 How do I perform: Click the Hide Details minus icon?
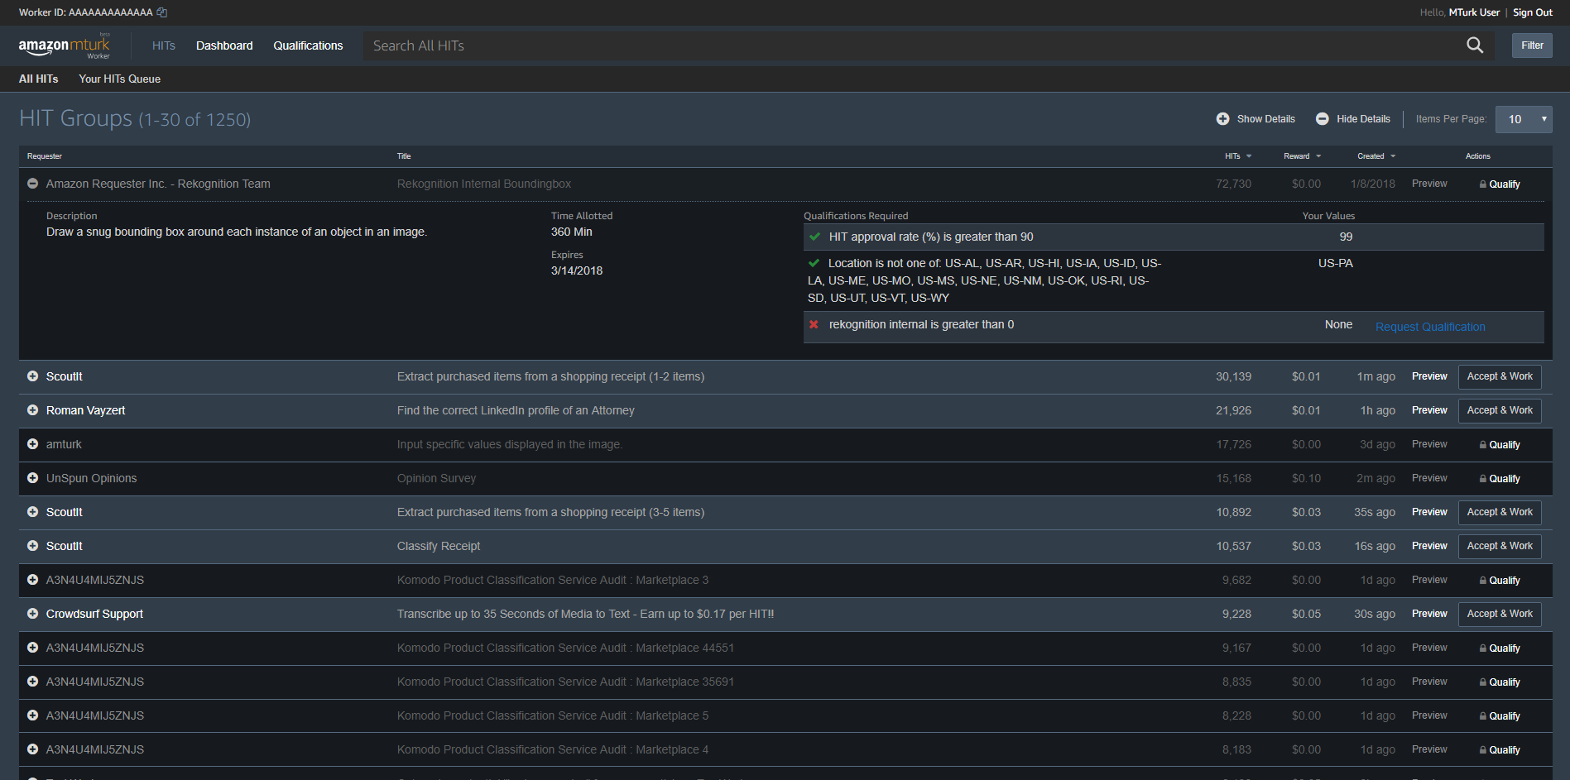(1322, 118)
